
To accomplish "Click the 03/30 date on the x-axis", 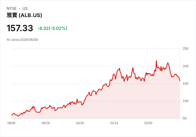I will (x=148, y=123).
